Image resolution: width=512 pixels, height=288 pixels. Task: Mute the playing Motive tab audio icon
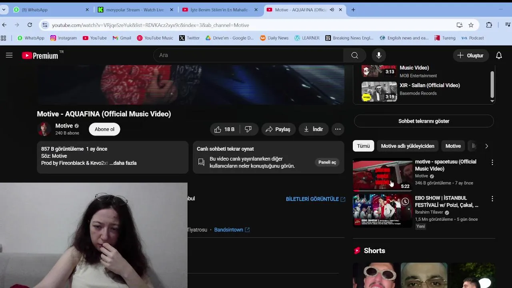[x=332, y=10]
